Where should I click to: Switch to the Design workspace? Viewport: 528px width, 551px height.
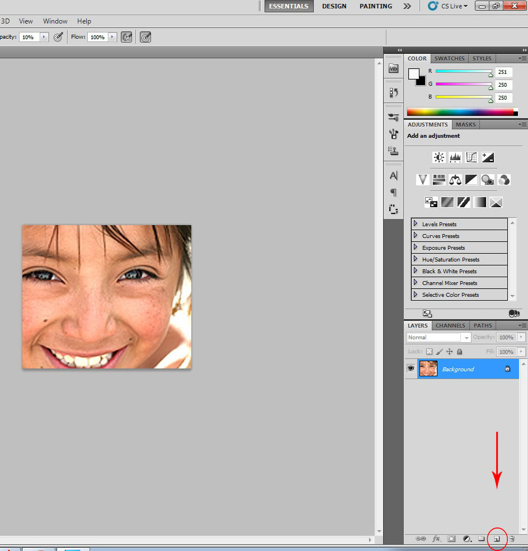coord(334,6)
